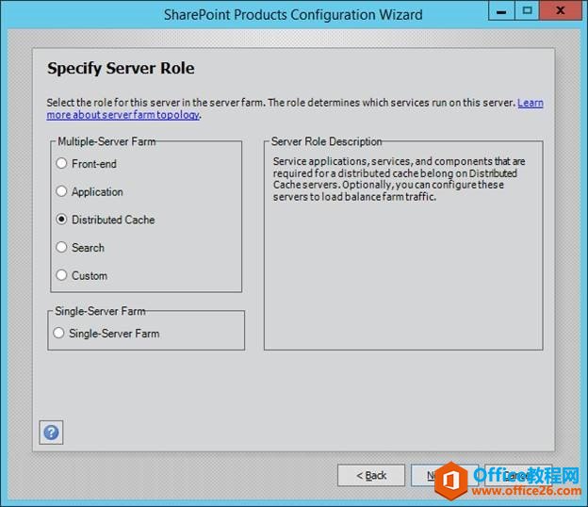Go back with the Back button
The width and height of the screenshot is (588, 507).
tap(371, 476)
